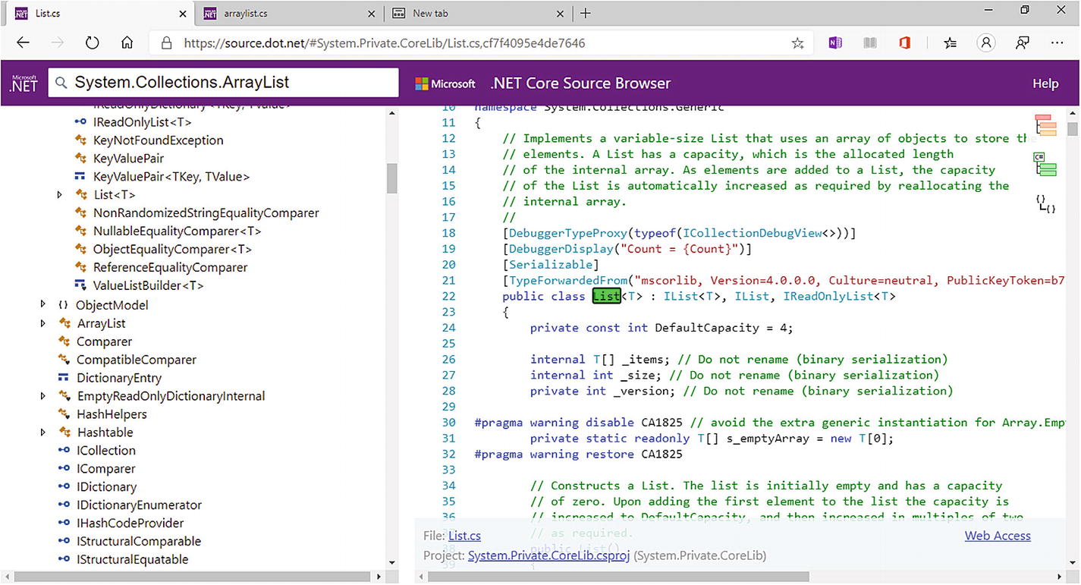The image size is (1081, 585).
Task: Select IDictionaryEnumerator in the tree
Action: 139,505
